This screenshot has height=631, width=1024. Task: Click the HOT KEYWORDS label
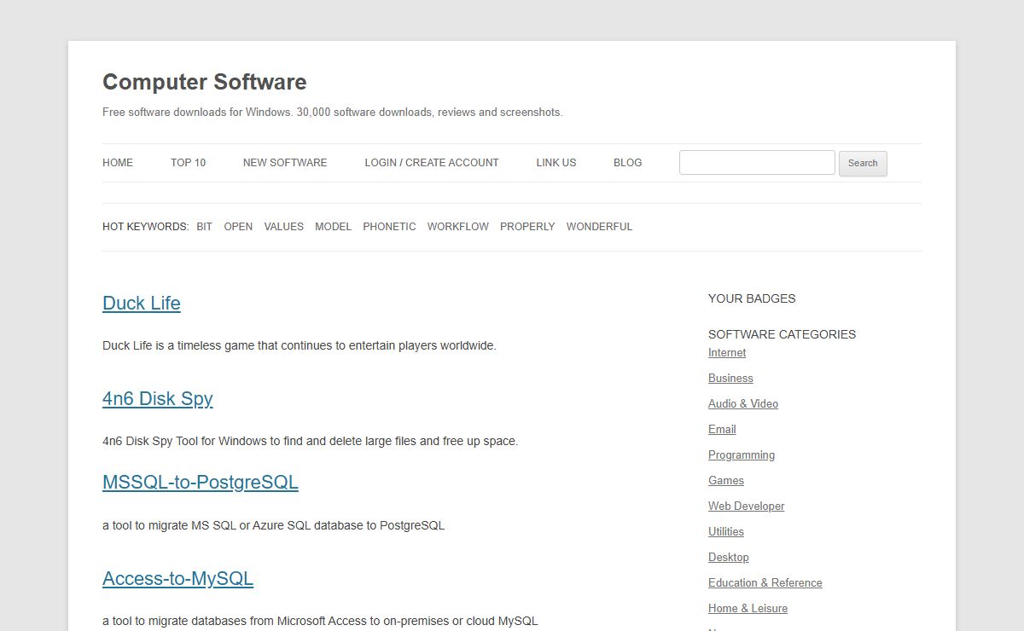point(146,227)
